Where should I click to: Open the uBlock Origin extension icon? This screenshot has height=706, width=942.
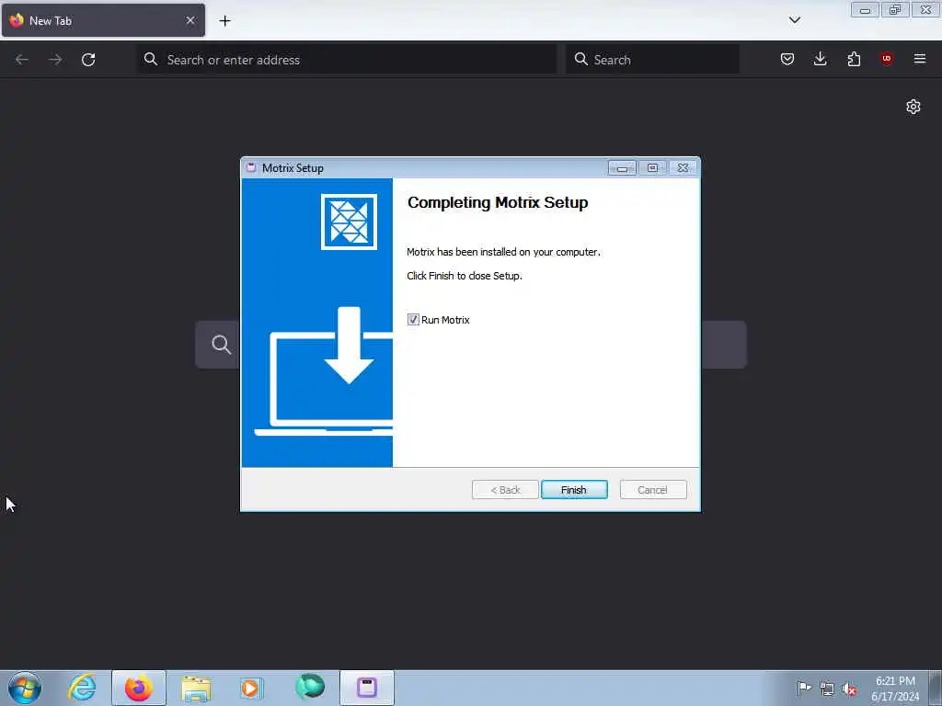point(887,58)
